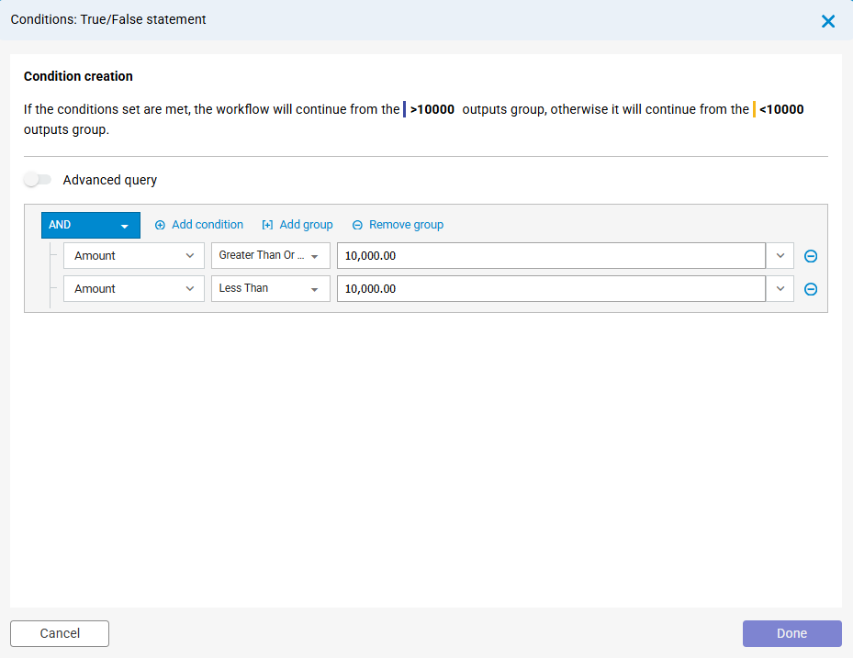Click the first 10,000.00 value field
The image size is (853, 658).
551,255
